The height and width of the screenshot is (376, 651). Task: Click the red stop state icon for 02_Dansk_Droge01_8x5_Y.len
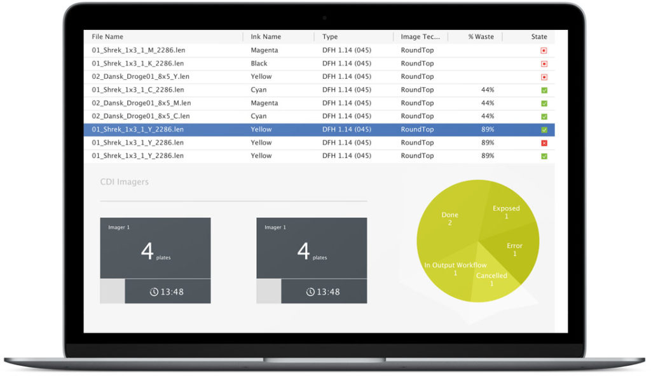(x=544, y=77)
